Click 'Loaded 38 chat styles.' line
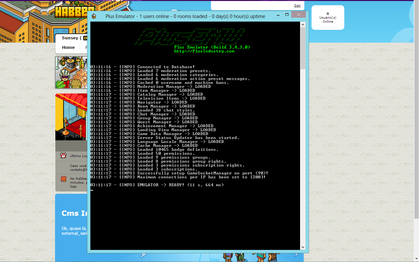This screenshot has width=419, height=262. 143,110
